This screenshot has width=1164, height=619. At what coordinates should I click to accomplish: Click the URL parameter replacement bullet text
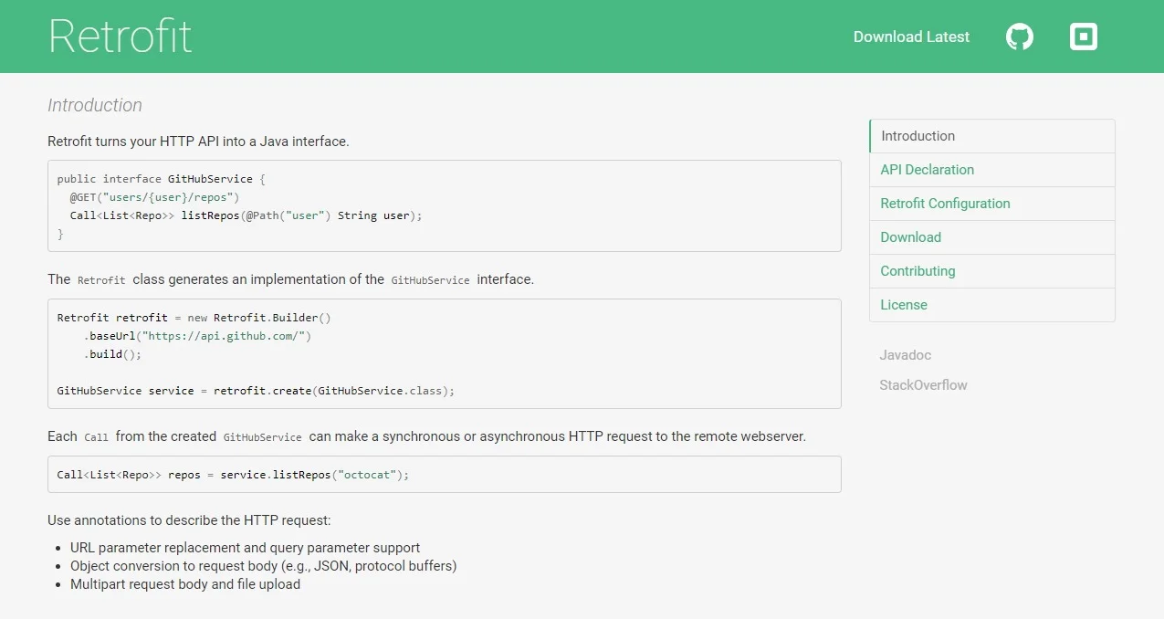(245, 548)
